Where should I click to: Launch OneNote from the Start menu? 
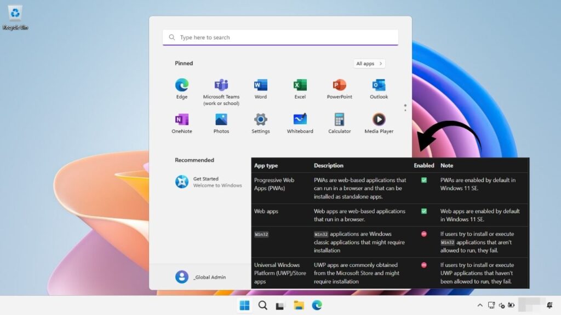[182, 123]
